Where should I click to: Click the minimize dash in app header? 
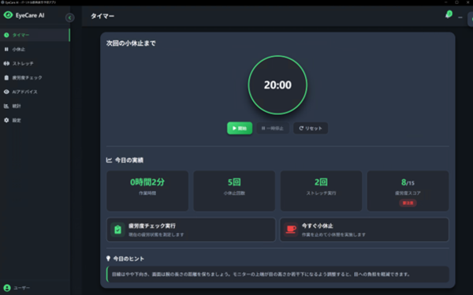(x=460, y=17)
